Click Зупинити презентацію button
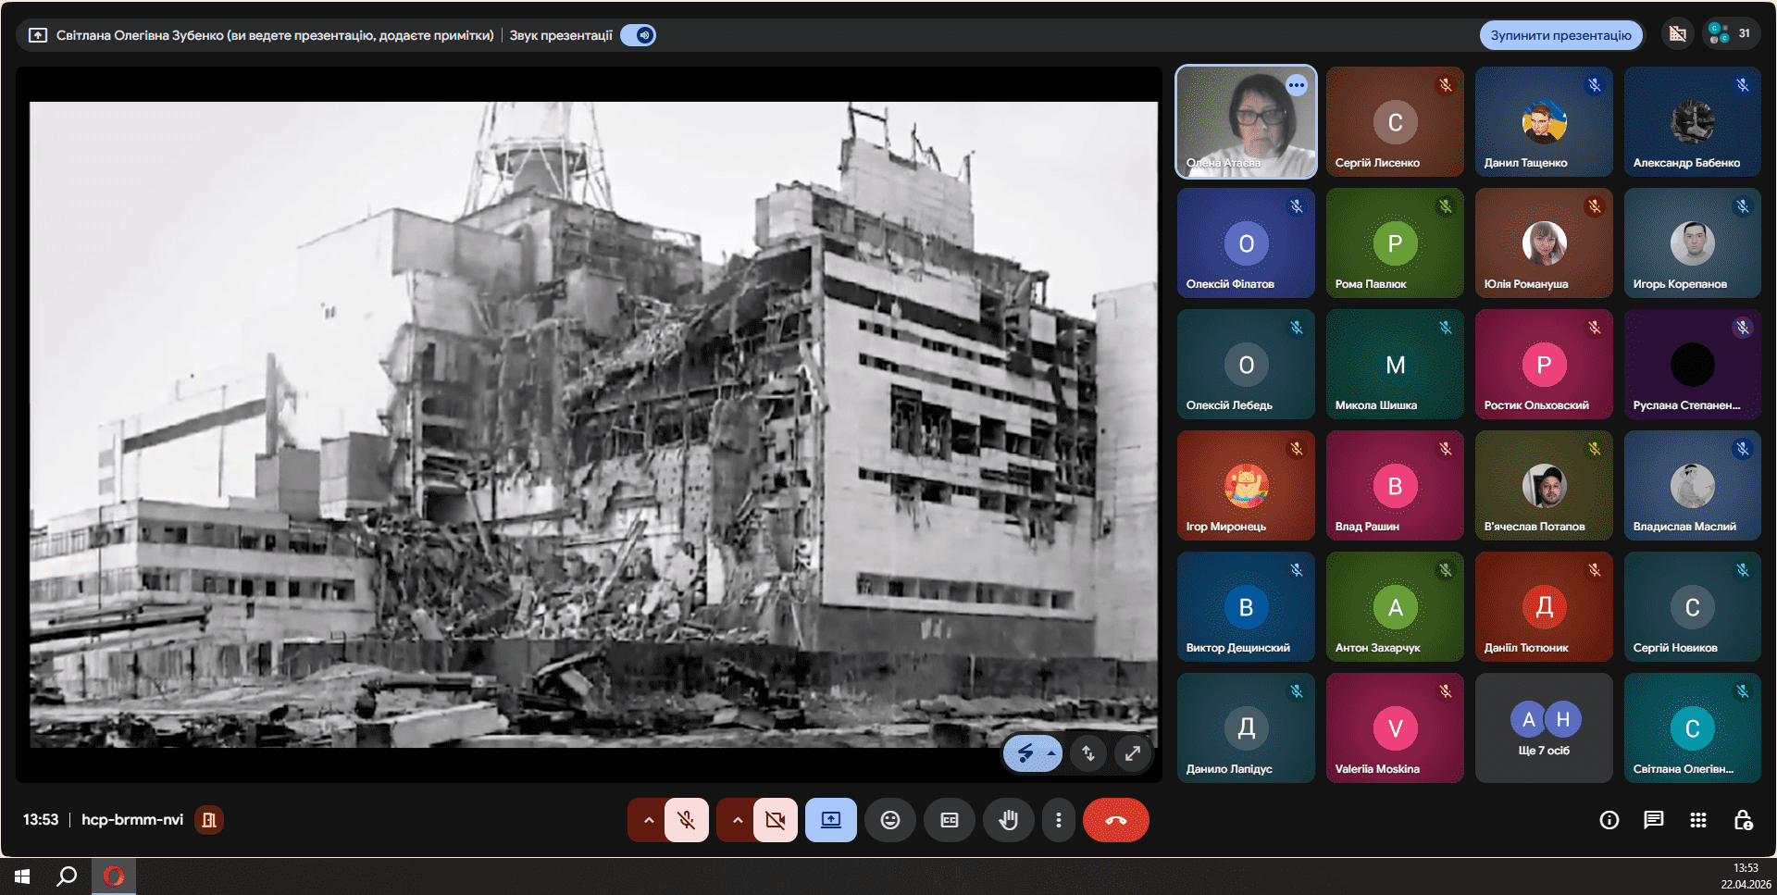Viewport: 1777px width, 895px height. pos(1560,35)
